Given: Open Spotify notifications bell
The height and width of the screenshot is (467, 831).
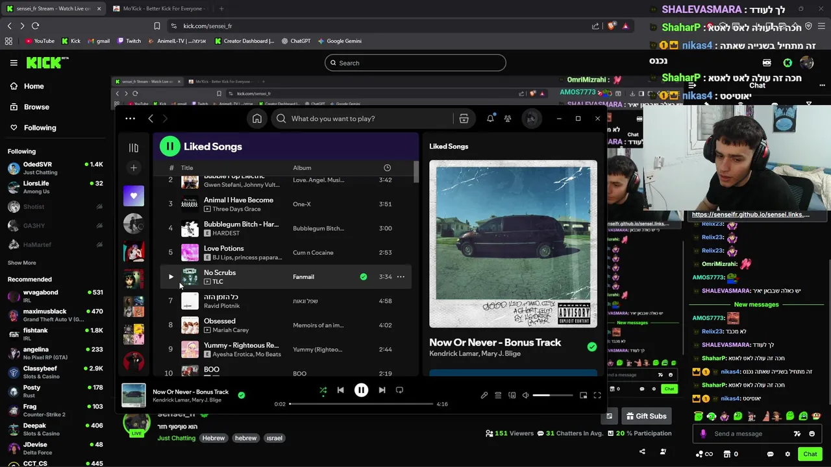Looking at the screenshot, I should click(x=490, y=119).
